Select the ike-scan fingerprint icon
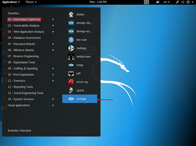 pyautogui.click(x=71, y=40)
